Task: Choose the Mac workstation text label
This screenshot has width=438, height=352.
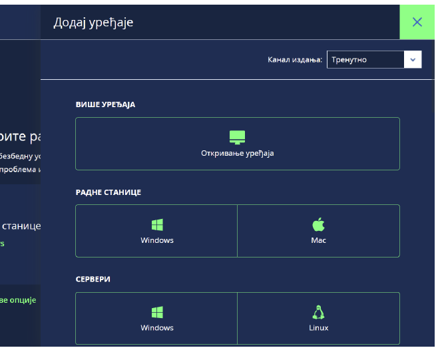Action: (318, 240)
